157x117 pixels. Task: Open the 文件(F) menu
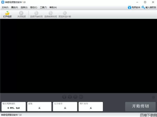(x=5, y=7)
